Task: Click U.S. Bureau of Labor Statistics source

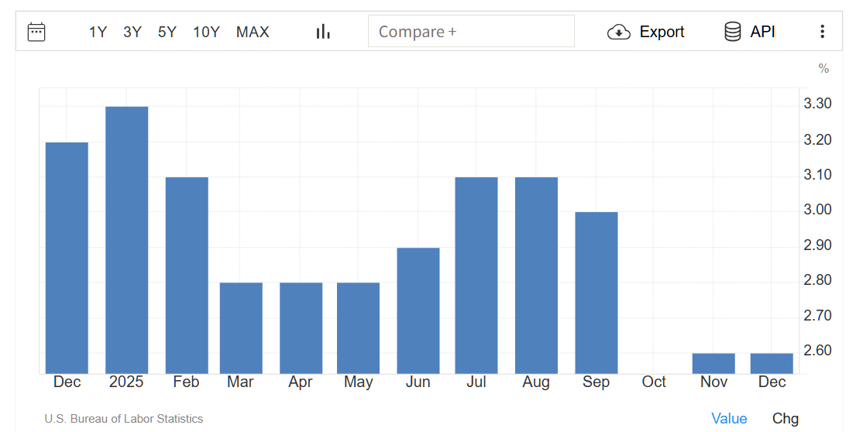Action: coord(124,419)
